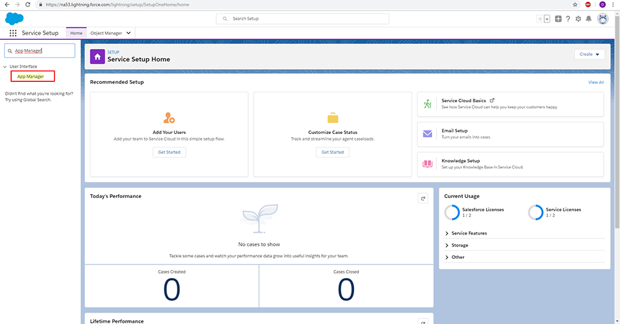Click the Salesforce Licenses usage ring
The image size is (620, 324).
click(452, 212)
